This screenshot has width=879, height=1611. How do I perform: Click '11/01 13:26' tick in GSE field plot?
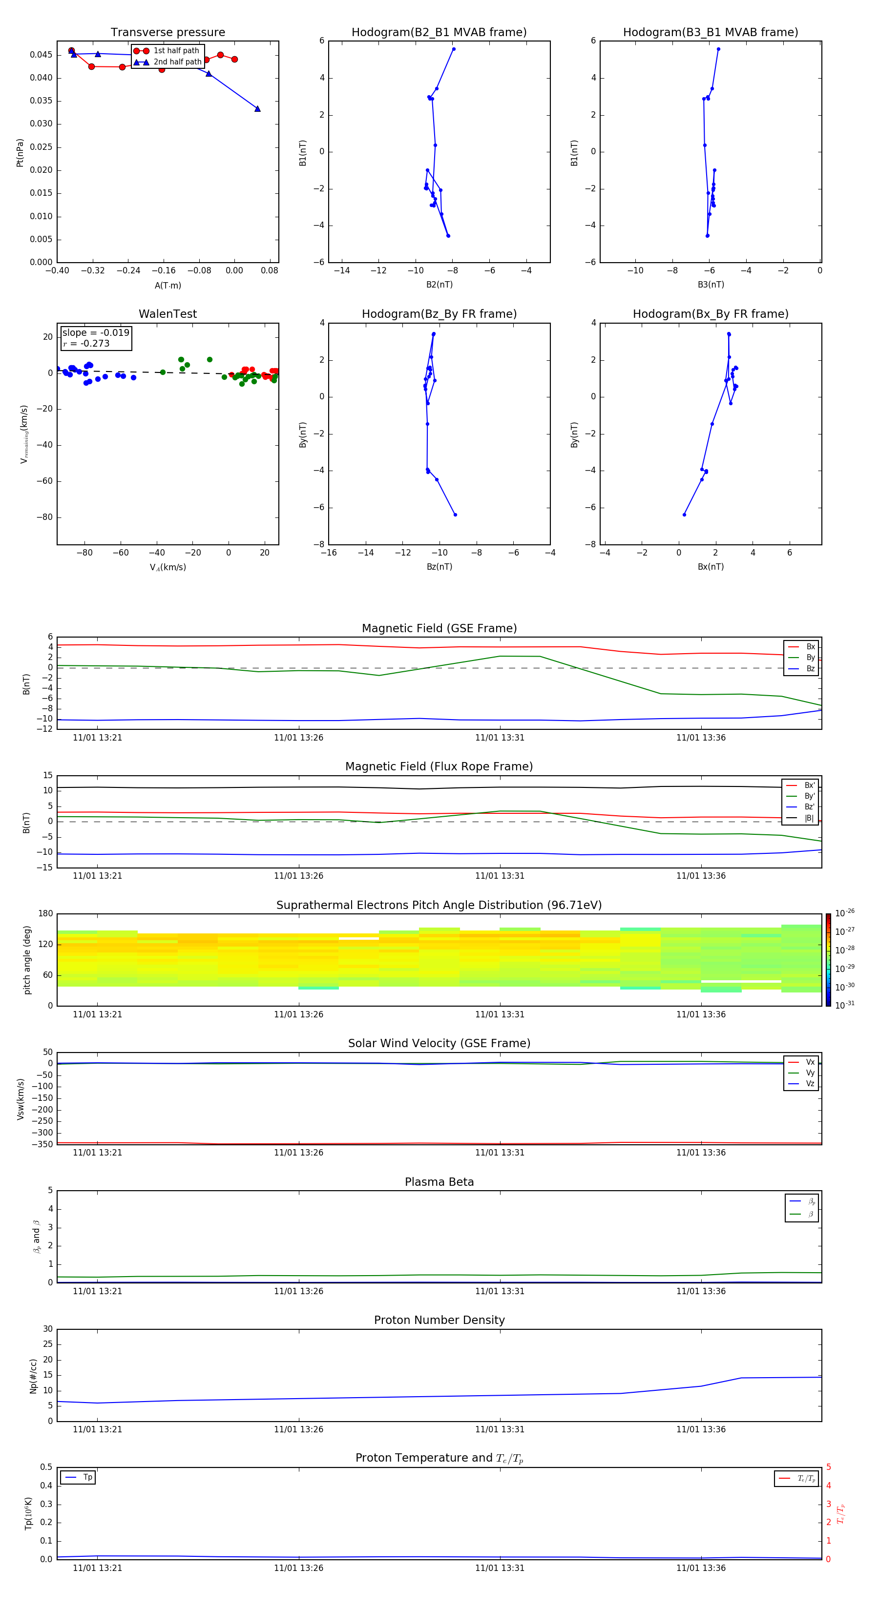(298, 738)
